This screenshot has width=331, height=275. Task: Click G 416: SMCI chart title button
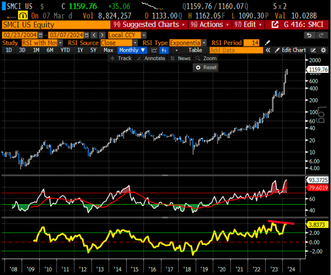pyautogui.click(x=304, y=25)
